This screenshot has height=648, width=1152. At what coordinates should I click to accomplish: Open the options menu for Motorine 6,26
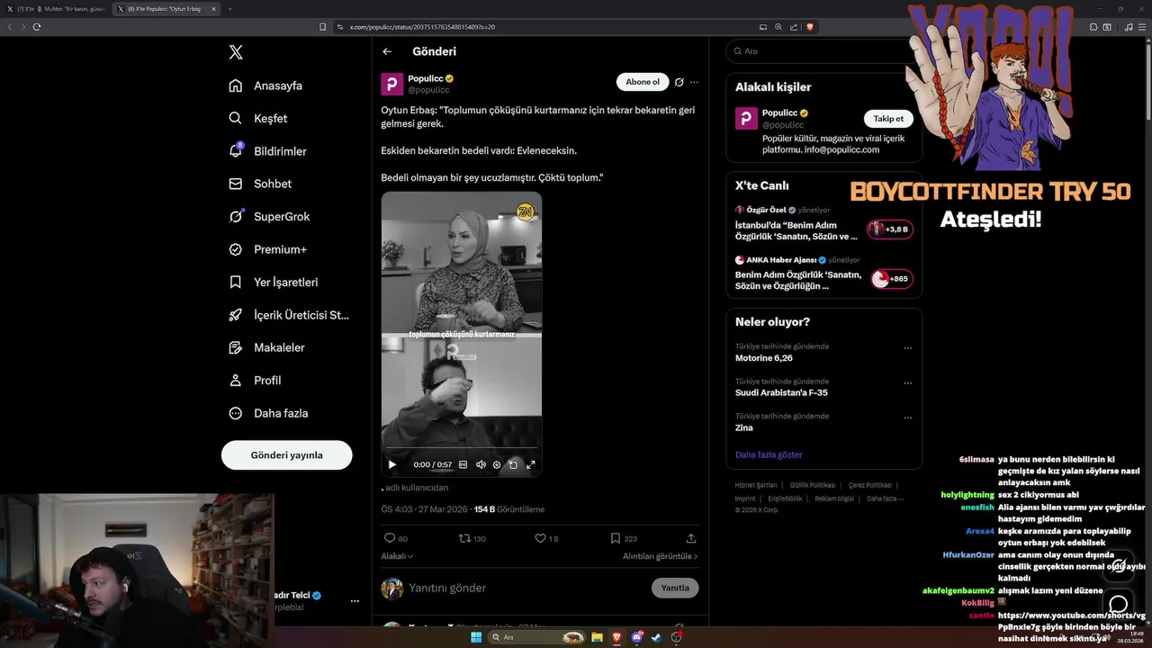907,347
